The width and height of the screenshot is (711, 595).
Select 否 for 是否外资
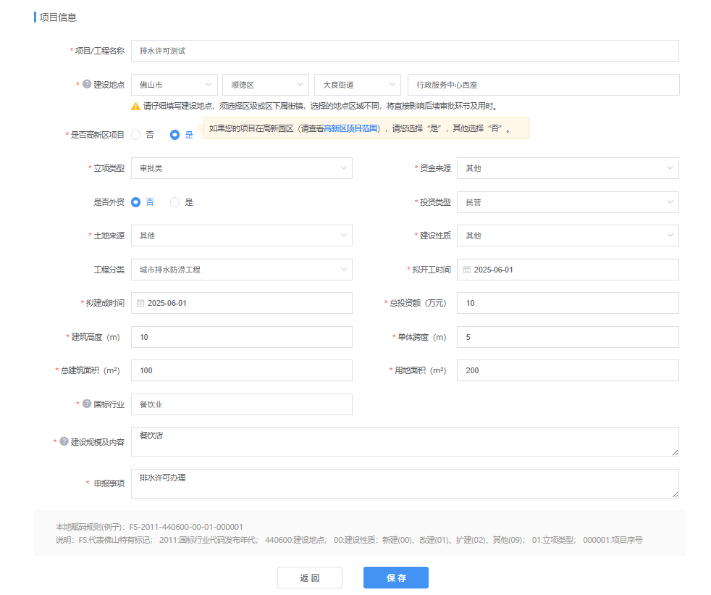tap(136, 202)
